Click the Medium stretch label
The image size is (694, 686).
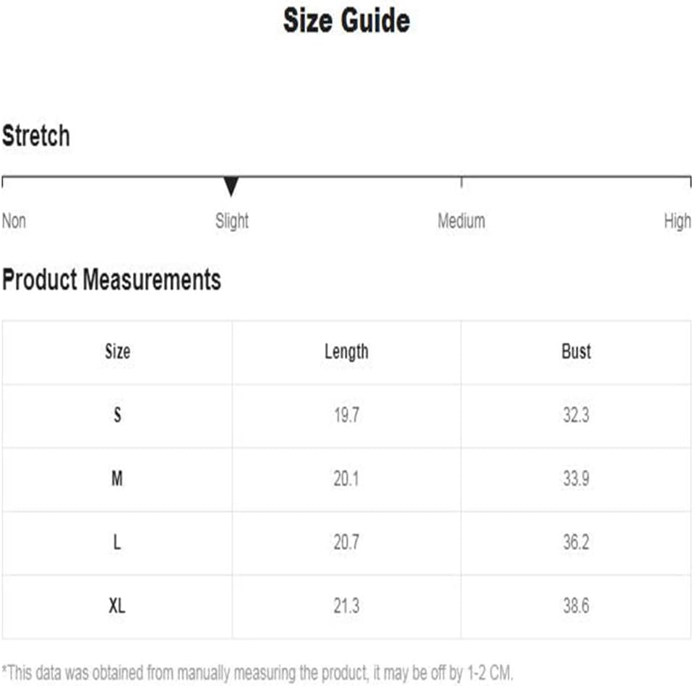coord(461,220)
